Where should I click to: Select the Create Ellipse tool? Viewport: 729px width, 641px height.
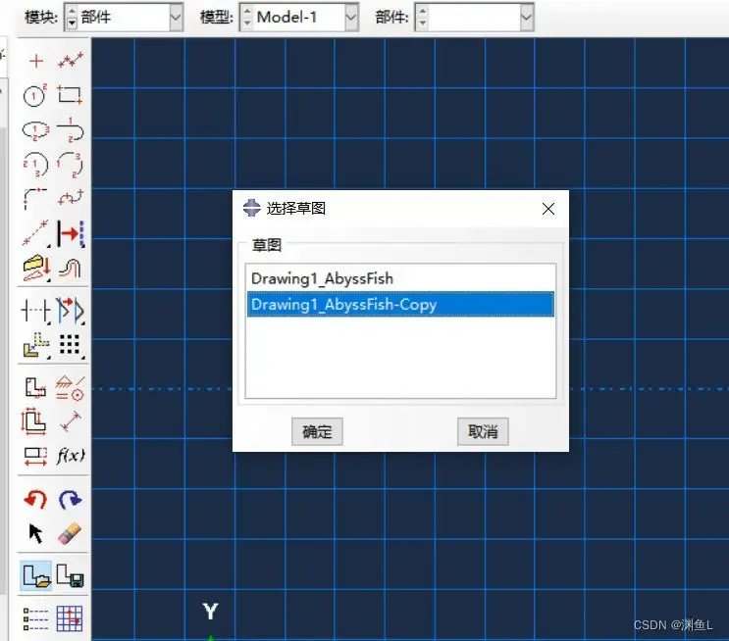35,130
